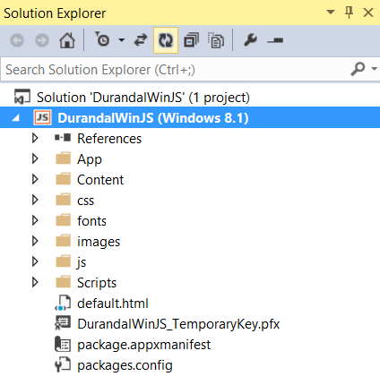Viewport: 380px width, 385px height.
Task: Open the search options dropdown arrow
Action: 374,69
